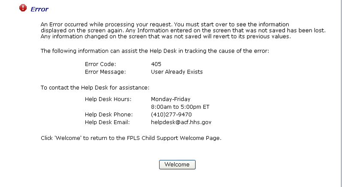
Task: Click the 'Any Information entered on the screen' line
Action: [183, 31]
